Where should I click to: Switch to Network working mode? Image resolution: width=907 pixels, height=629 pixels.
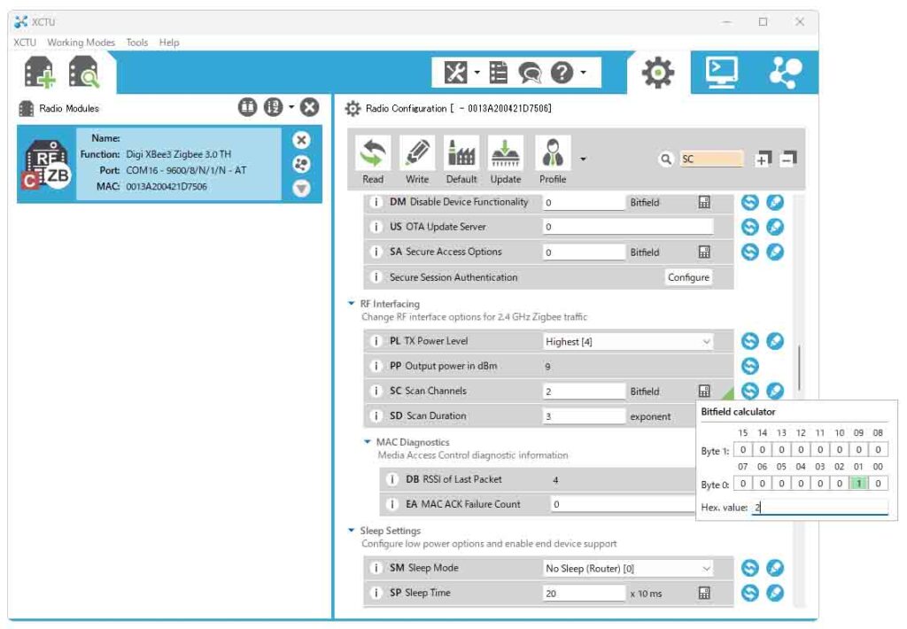785,73
